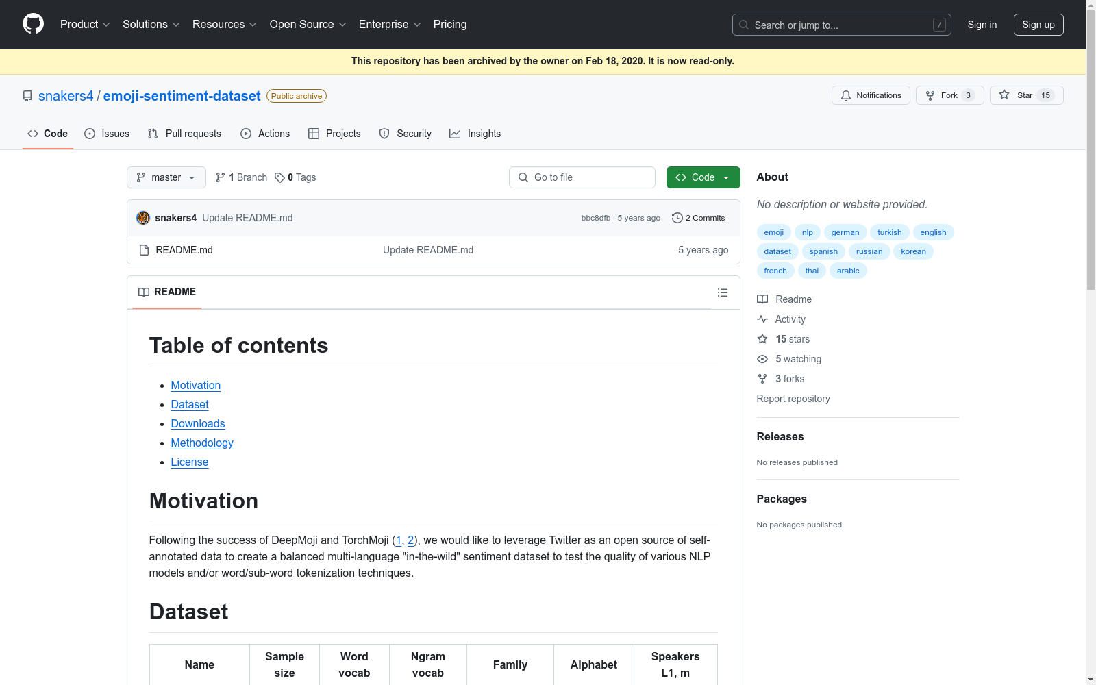1096x685 pixels.
Task: Open the emoji-sentiment-dataset repository link
Action: pyautogui.click(x=182, y=96)
